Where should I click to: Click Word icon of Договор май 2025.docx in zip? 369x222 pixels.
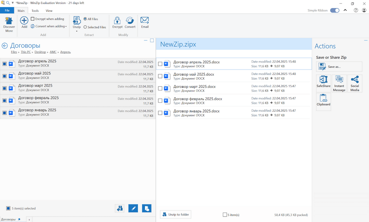pos(167,76)
